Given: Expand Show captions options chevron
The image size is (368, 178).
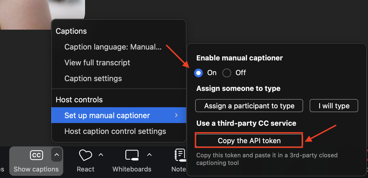Looking at the screenshot, I should (56, 155).
